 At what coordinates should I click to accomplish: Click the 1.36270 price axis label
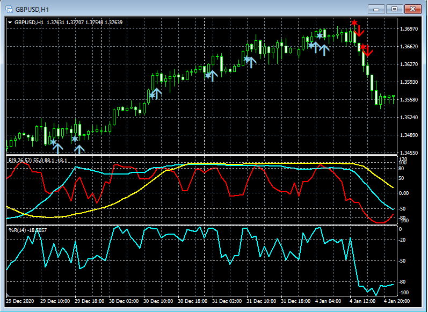click(x=409, y=64)
